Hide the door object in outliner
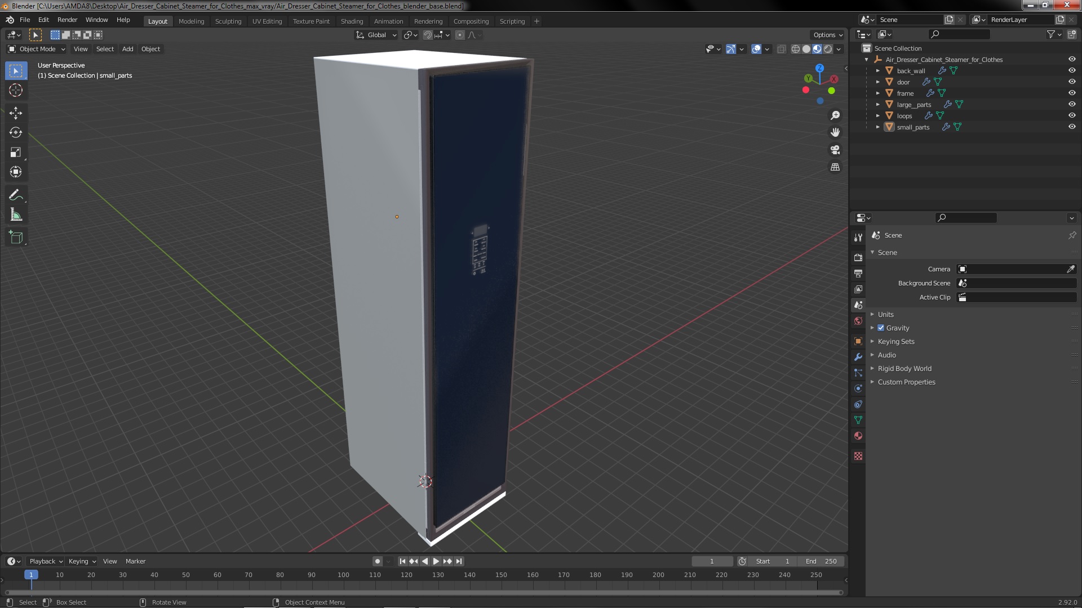 [1071, 82]
